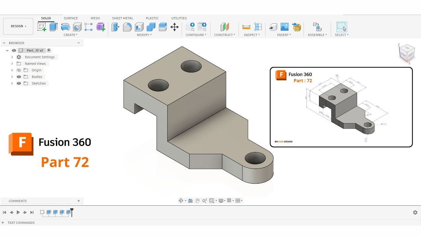Toggle visibility of Part_72 v2 component
Image resolution: width=421 pixels, height=237 pixels.
tap(14, 50)
